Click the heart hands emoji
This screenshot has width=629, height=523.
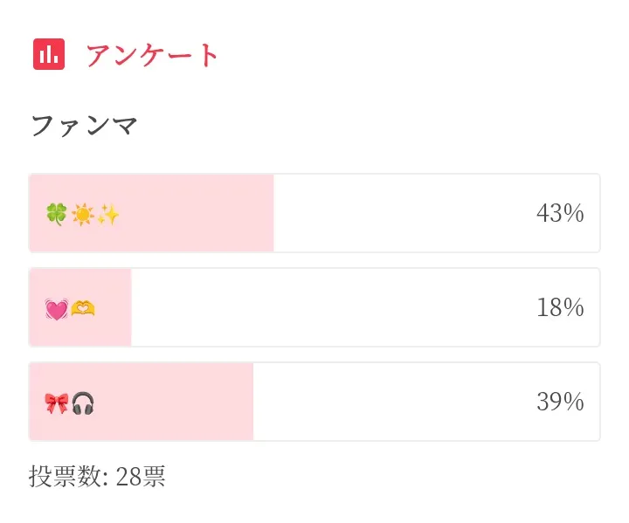click(x=83, y=308)
